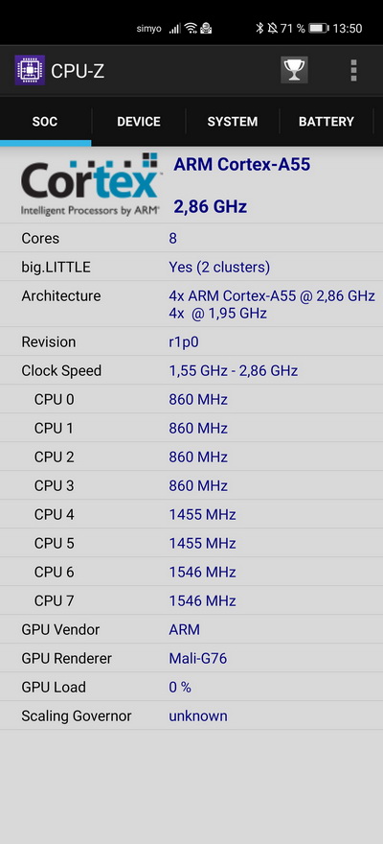Switch to the DEVICE tab

[x=139, y=122]
